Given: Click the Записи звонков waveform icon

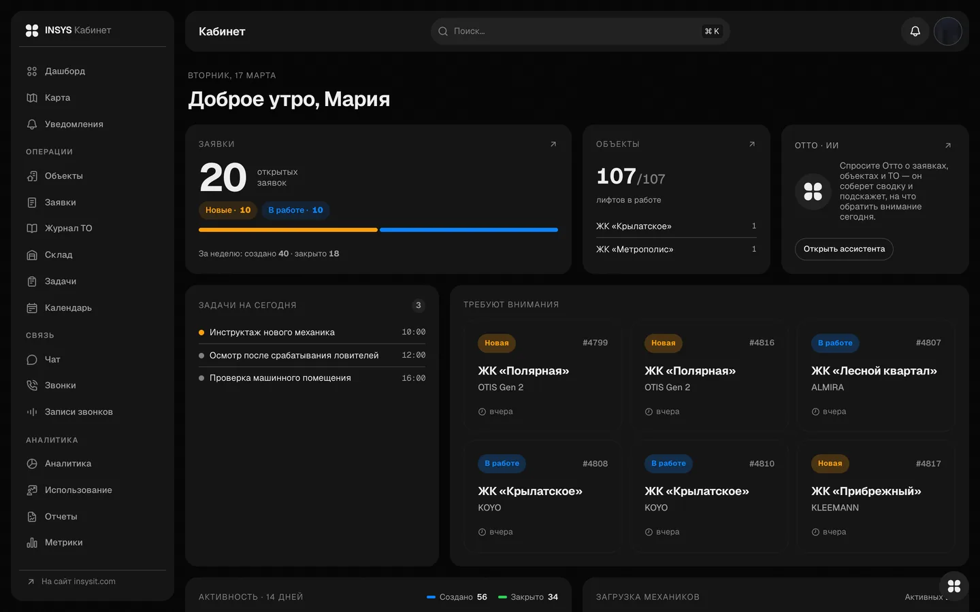Looking at the screenshot, I should (x=32, y=412).
